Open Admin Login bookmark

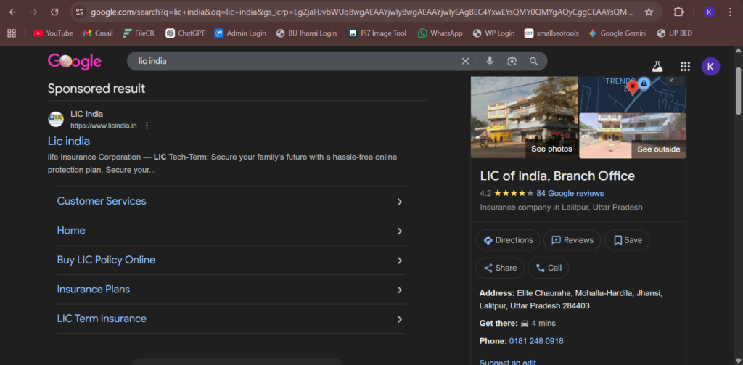coord(240,33)
